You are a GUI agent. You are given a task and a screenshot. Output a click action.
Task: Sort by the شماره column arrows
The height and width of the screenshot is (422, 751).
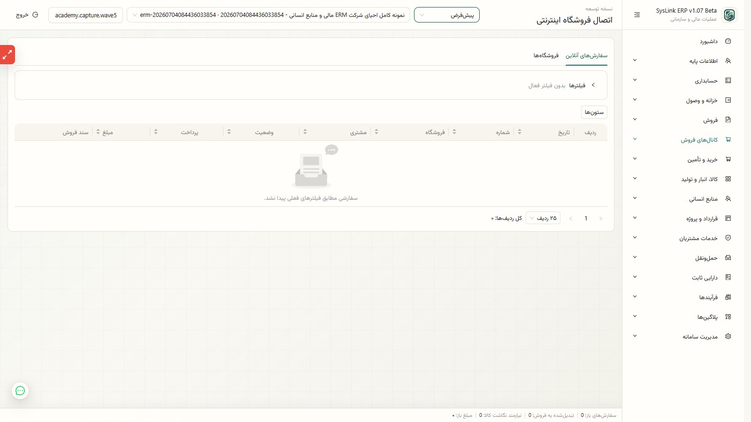454,132
